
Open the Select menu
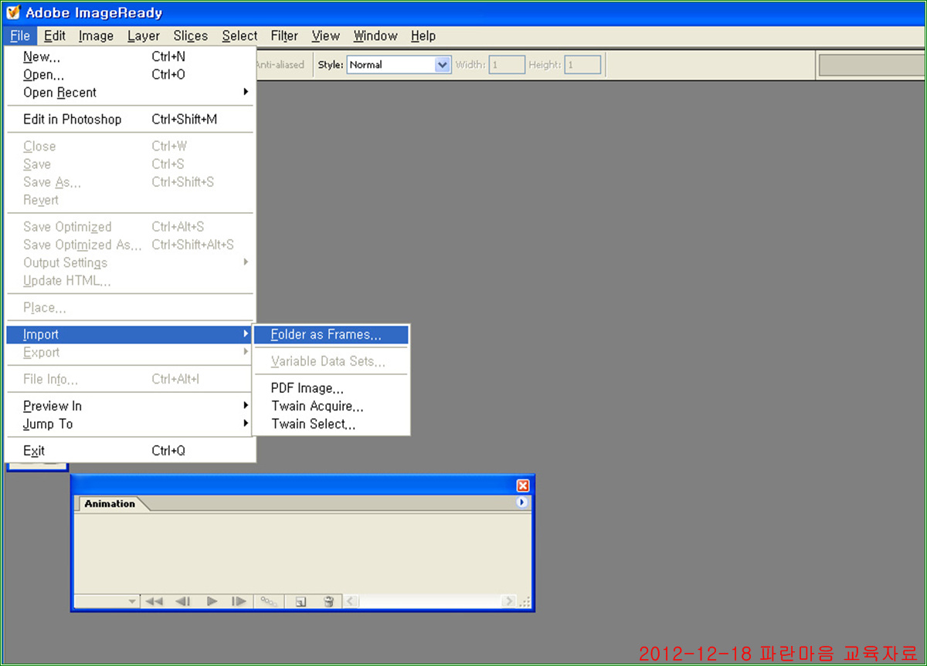(239, 35)
